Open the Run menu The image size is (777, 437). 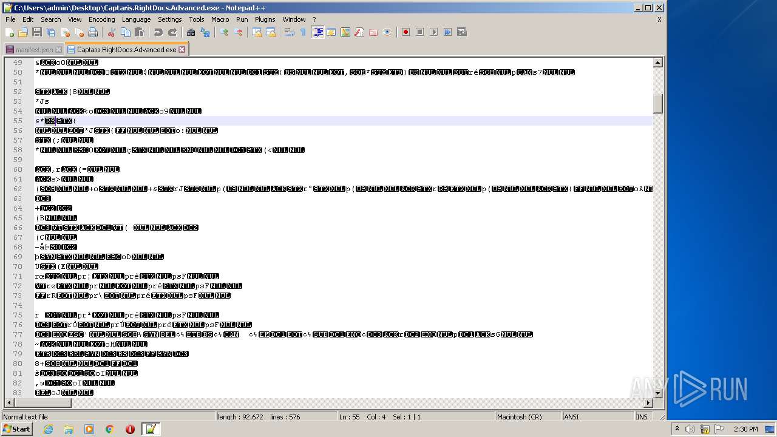[x=242, y=19]
